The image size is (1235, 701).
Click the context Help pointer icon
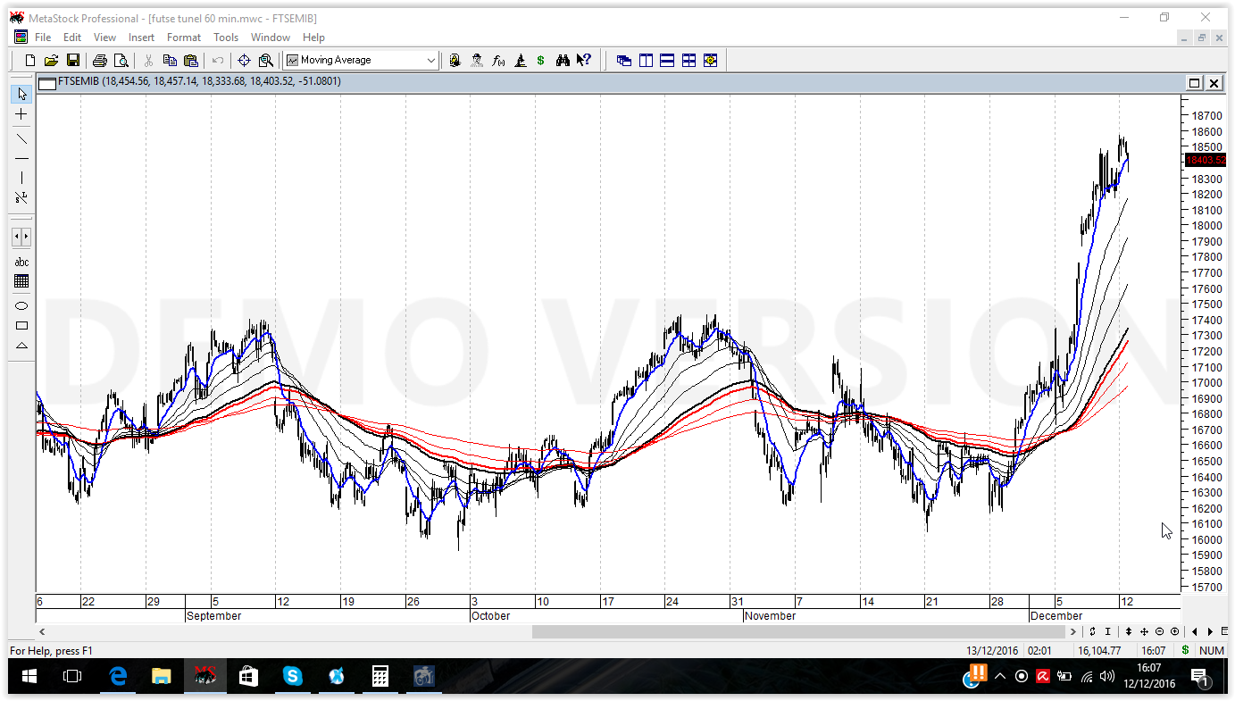point(584,60)
